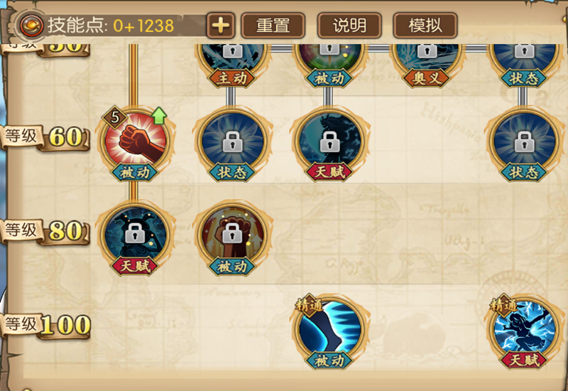Screen dimensions: 568x391
Task: Click the skill points coin icon
Action: [x=31, y=26]
